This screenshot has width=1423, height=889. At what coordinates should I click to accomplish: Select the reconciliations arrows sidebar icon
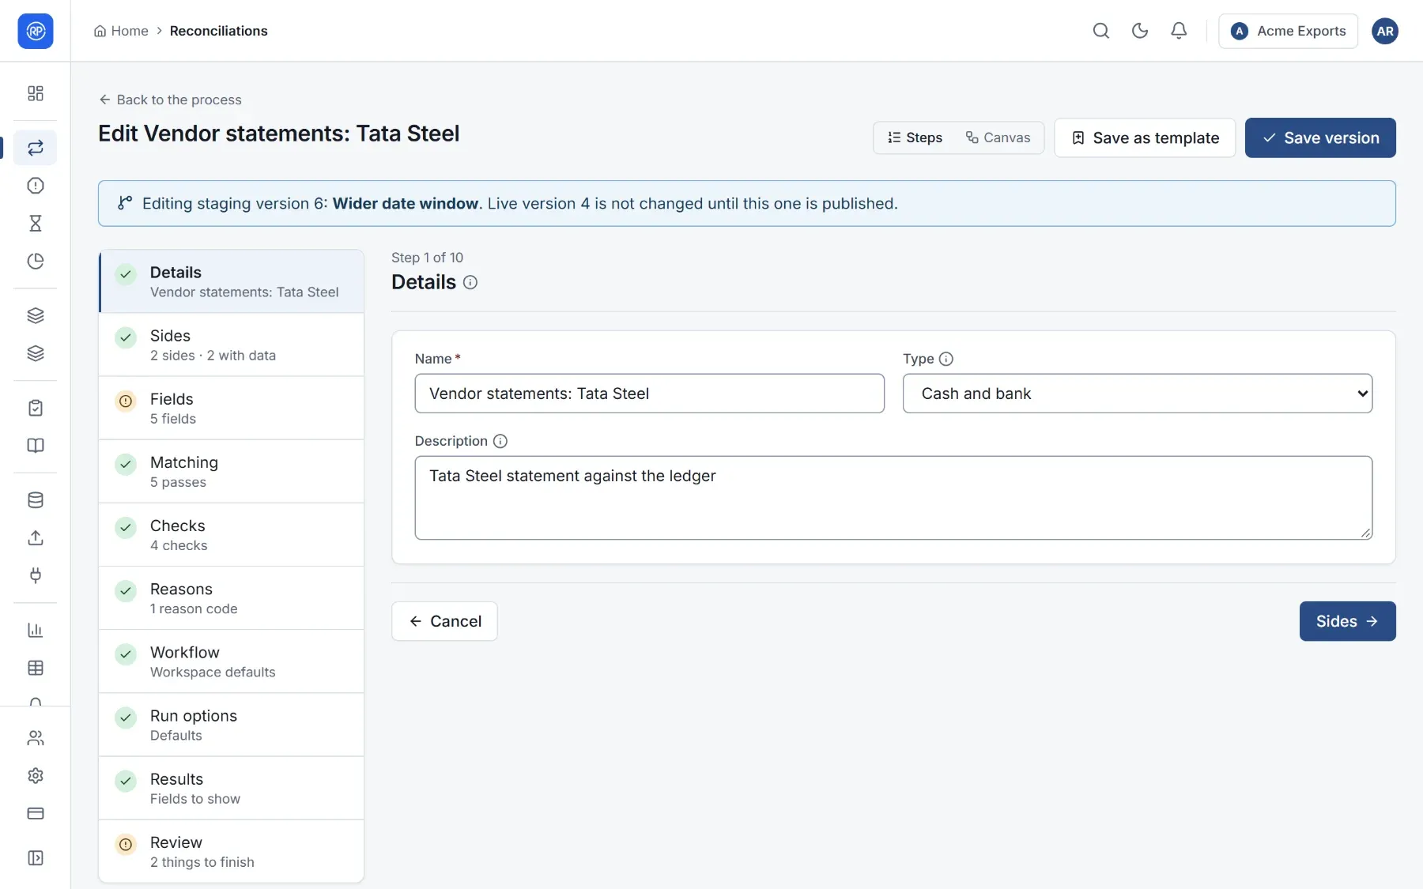pos(35,148)
